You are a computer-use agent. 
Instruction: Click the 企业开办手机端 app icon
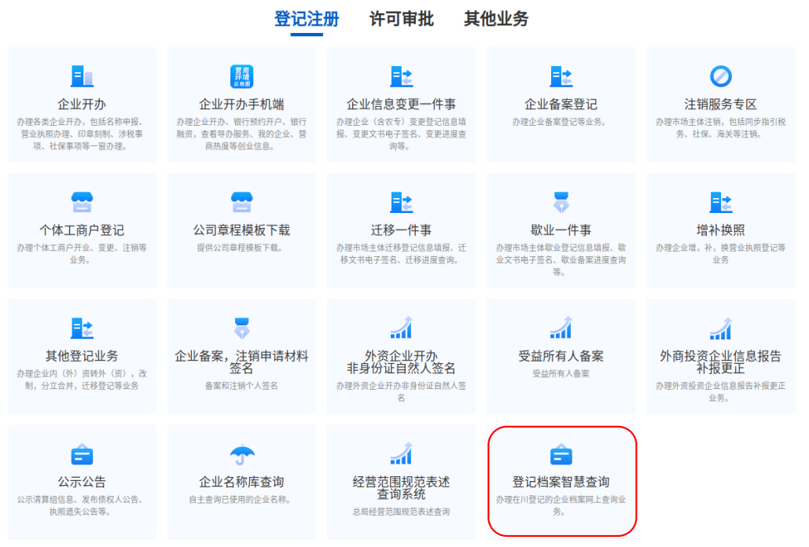[x=241, y=76]
